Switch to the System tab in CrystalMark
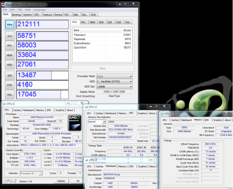This screenshot has height=189, width=233. coord(28,15)
